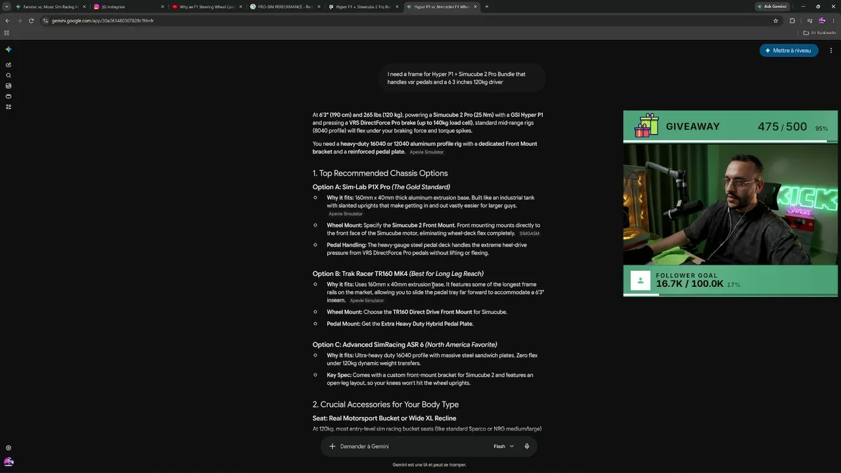Viewport: 841px width, 473px height.
Task: Switch to the PRO-SIM PERFORMANCE tab
Action: pos(284,7)
